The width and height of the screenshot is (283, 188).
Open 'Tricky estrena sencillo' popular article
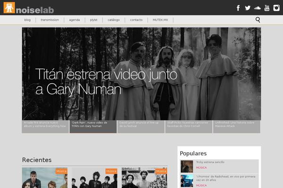click(x=210, y=162)
